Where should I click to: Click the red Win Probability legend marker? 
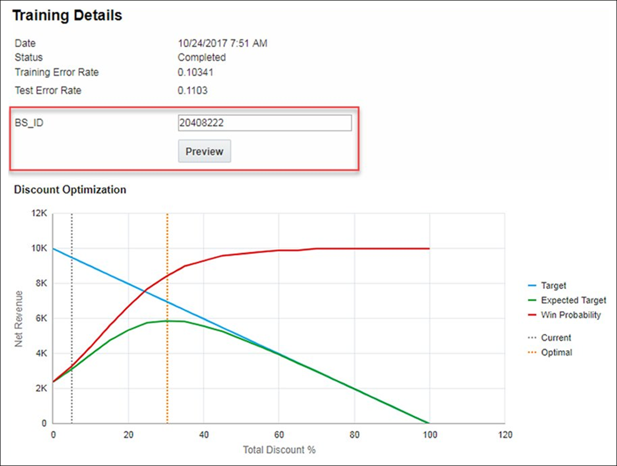tap(532, 315)
